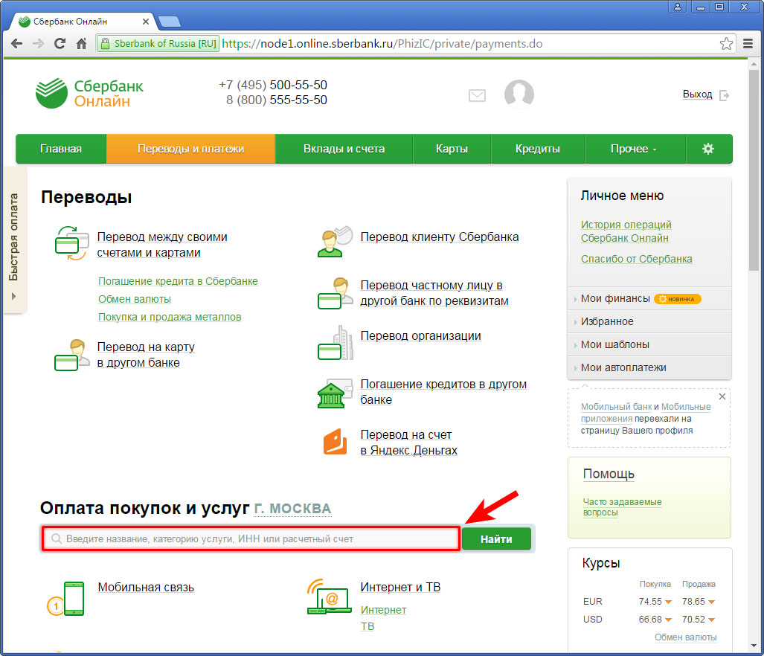Open the Интернет sub-link

click(383, 610)
